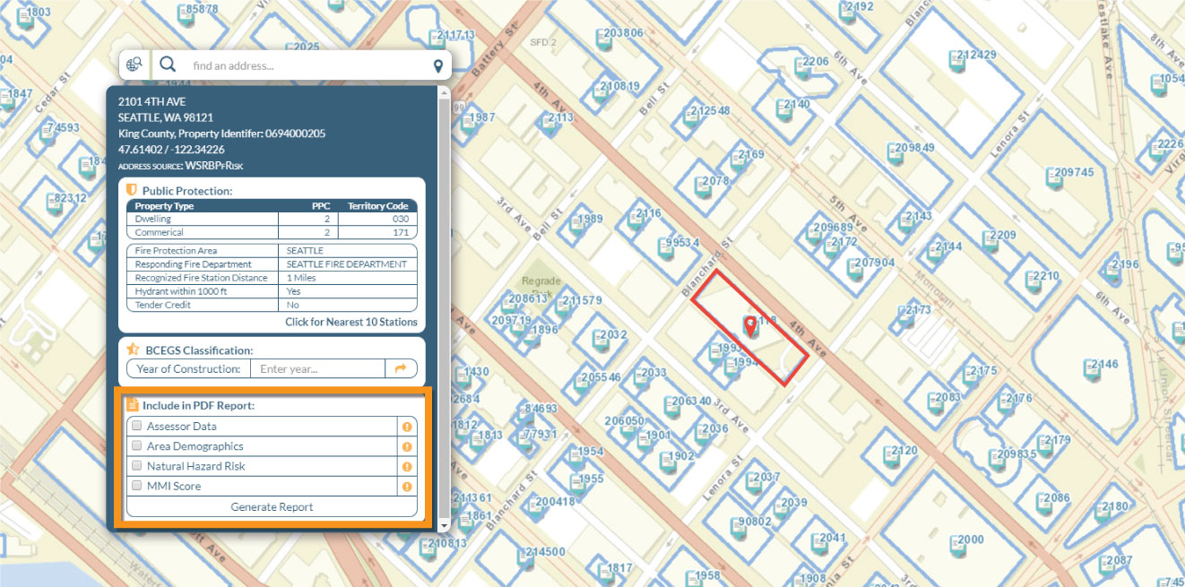This screenshot has height=587, width=1185.
Task: Select building icon labeled 1989
Action: 575,224
